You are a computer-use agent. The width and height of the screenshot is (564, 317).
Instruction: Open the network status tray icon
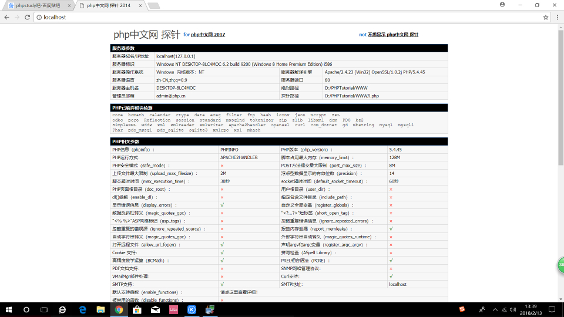click(504, 309)
